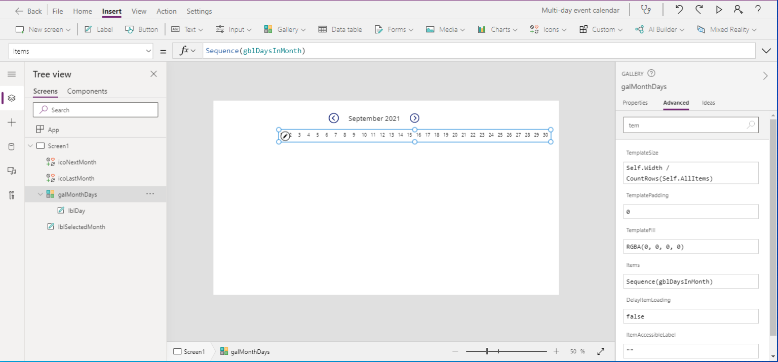Open the Settings menu
The image size is (778, 362).
199,11
